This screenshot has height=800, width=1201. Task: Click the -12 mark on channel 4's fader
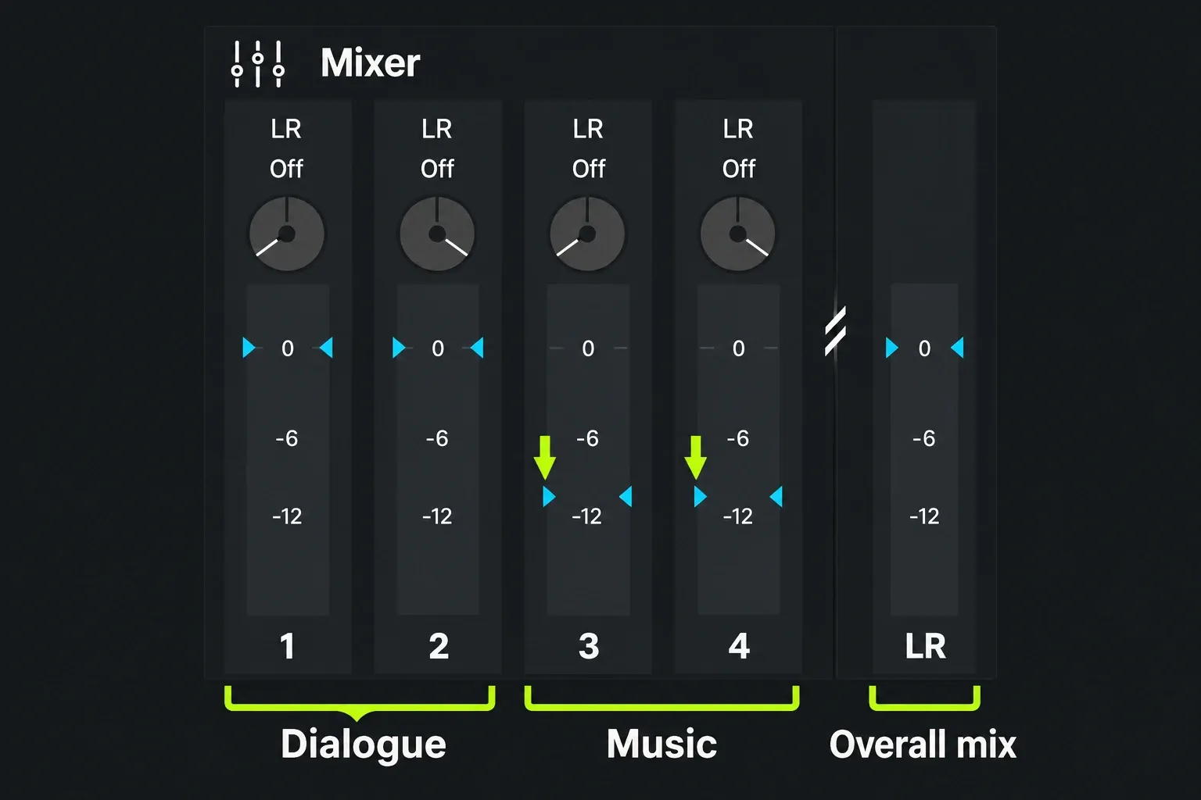point(737,516)
